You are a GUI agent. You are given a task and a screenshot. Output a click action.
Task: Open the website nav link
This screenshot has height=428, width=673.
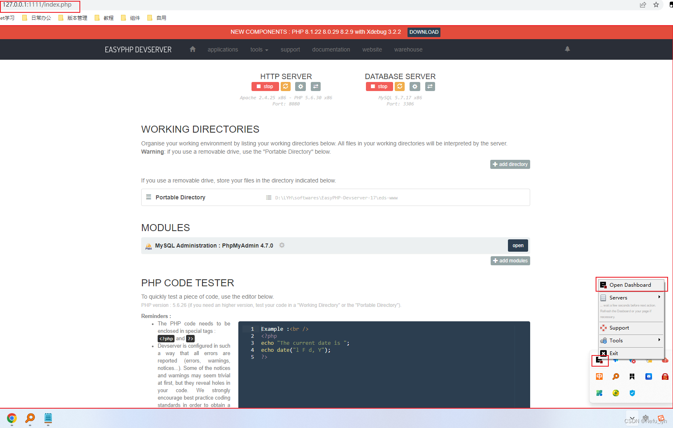[x=372, y=49]
